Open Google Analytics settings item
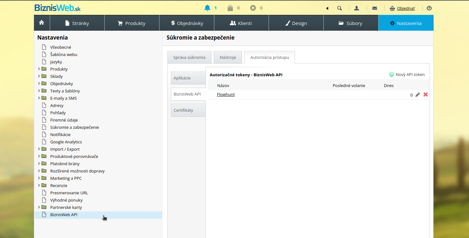The width and height of the screenshot is (469, 238). [x=66, y=142]
